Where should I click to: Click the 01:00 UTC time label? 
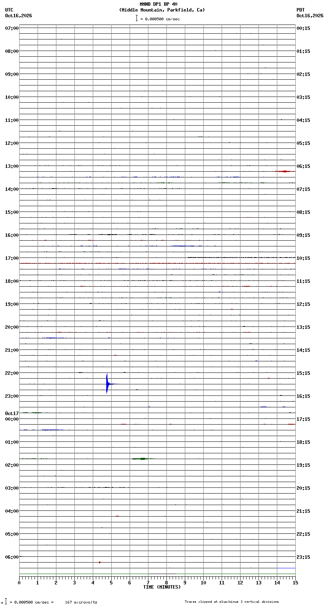click(x=12, y=442)
